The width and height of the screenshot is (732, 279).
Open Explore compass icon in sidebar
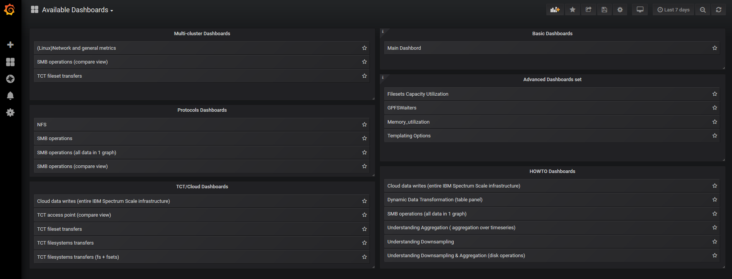(10, 79)
